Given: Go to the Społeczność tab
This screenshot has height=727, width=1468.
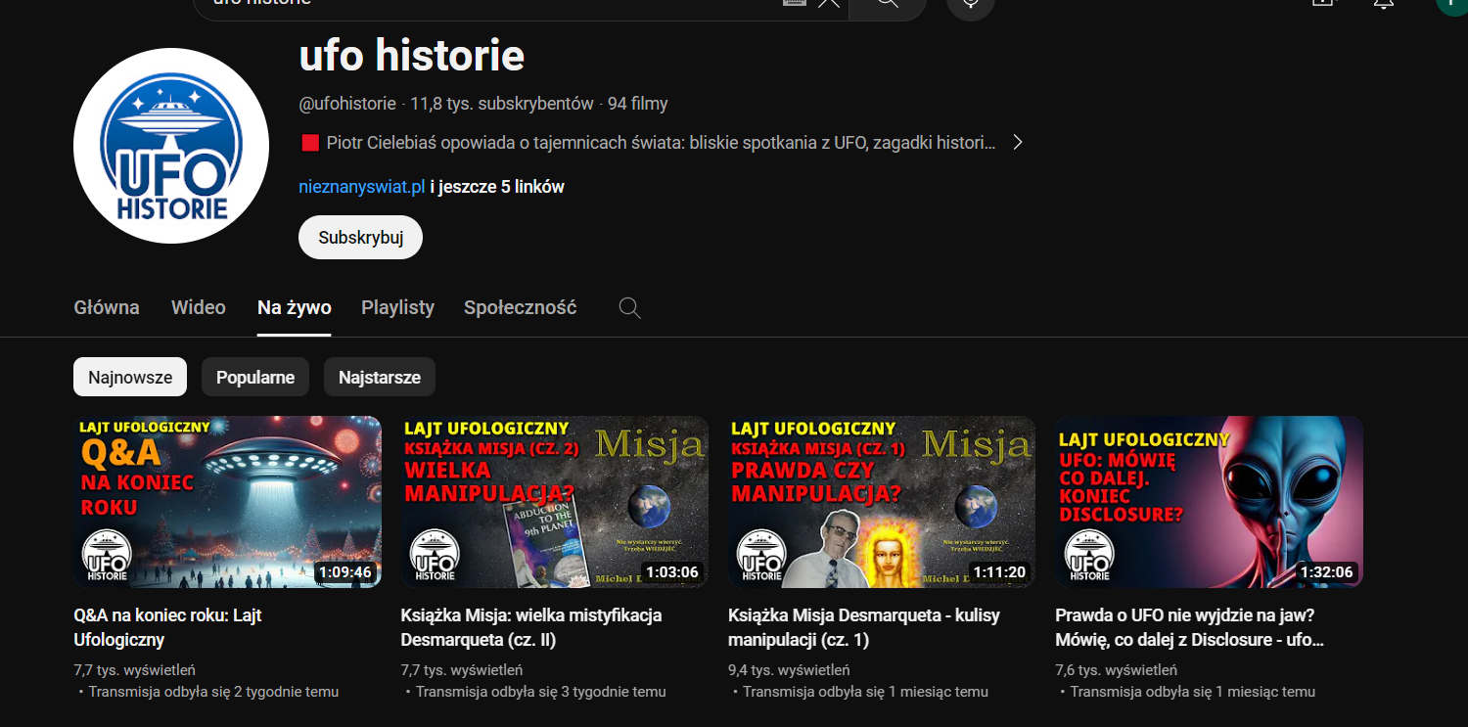Looking at the screenshot, I should [520, 307].
